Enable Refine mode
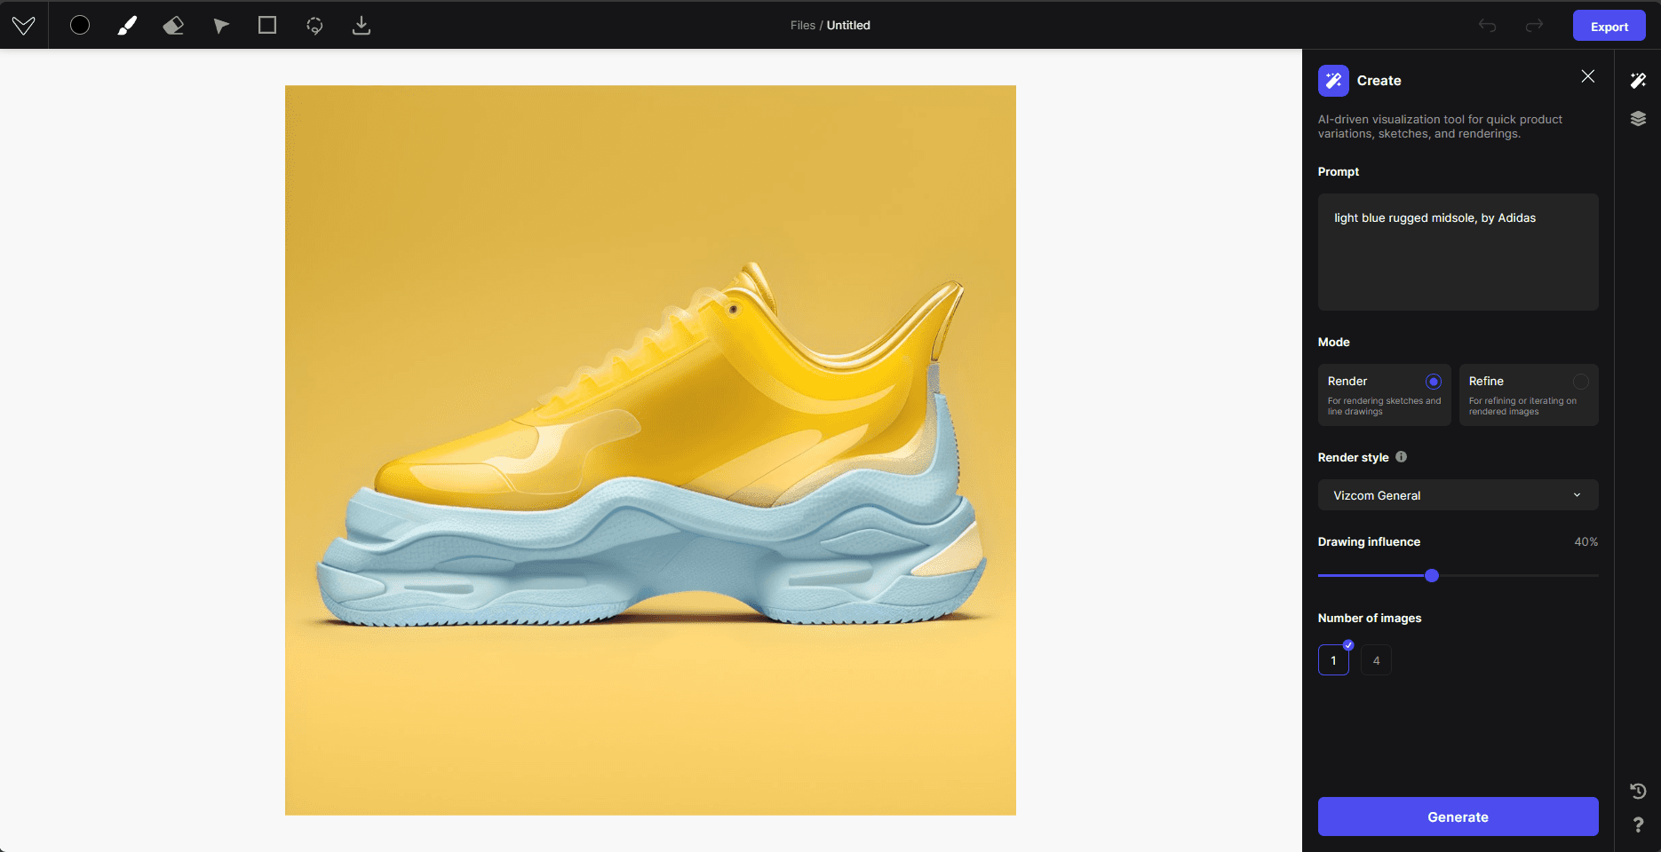Screen dimensions: 1661x852 pos(1580,381)
